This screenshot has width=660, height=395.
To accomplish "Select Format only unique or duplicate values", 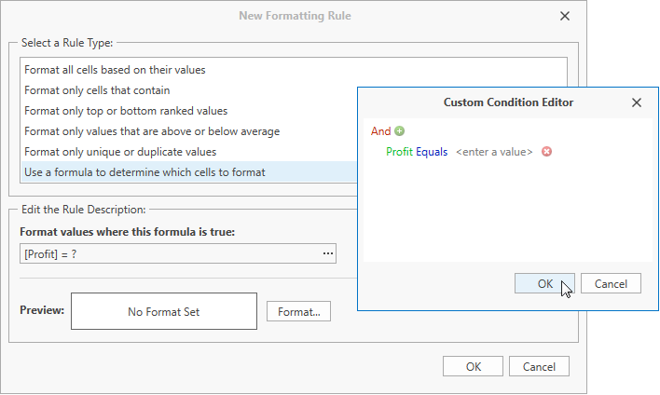I will [x=189, y=152].
